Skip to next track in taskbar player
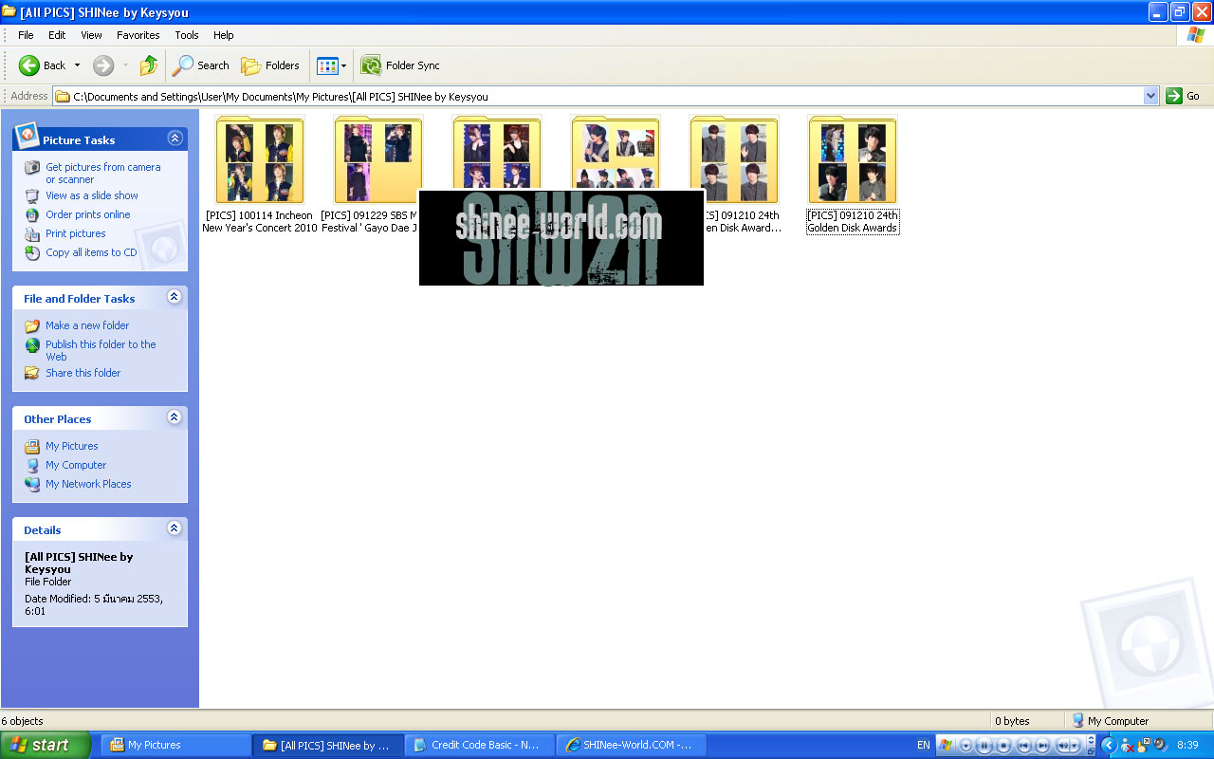The width and height of the screenshot is (1214, 759). click(x=1042, y=745)
